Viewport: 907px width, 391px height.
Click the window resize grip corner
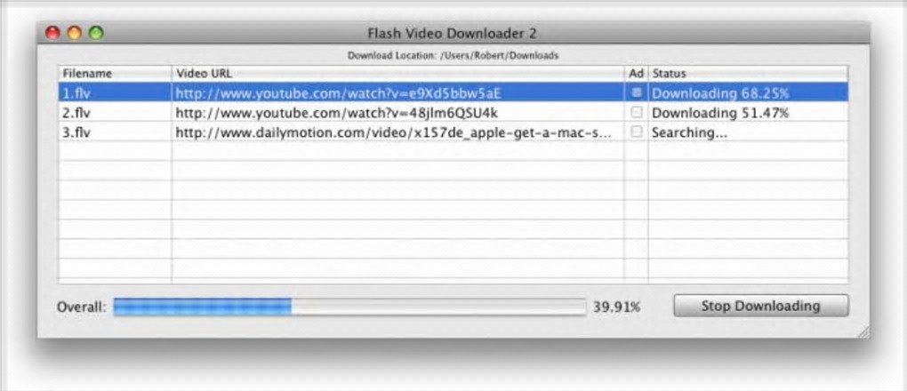point(863,331)
